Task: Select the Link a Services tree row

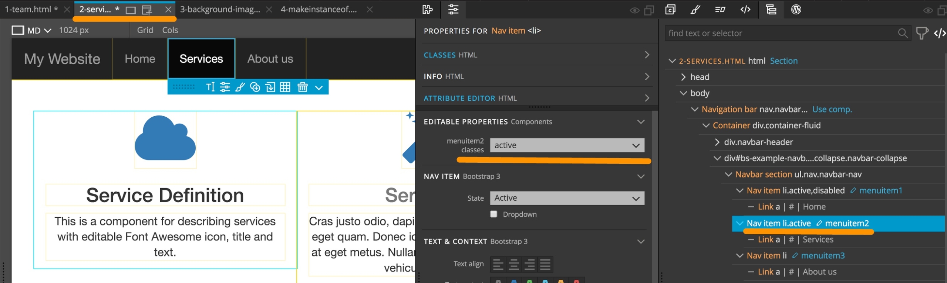Action: [795, 239]
